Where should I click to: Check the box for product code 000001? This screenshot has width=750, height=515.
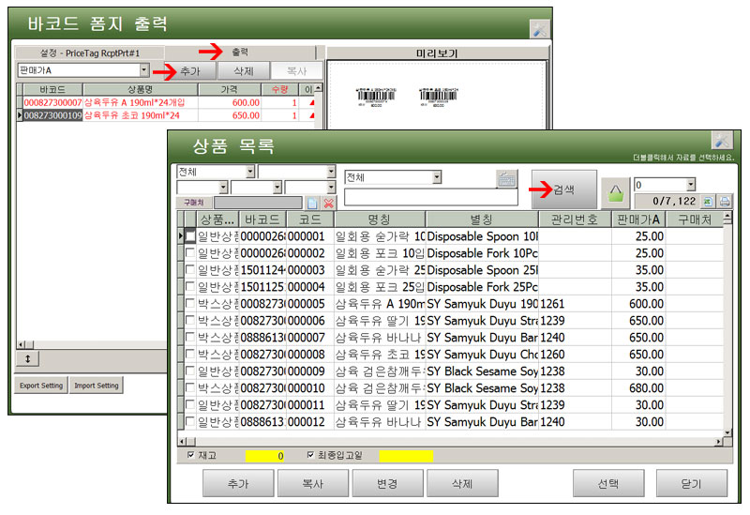(x=190, y=236)
